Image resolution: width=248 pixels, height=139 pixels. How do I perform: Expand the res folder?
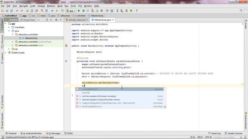coord(9,49)
